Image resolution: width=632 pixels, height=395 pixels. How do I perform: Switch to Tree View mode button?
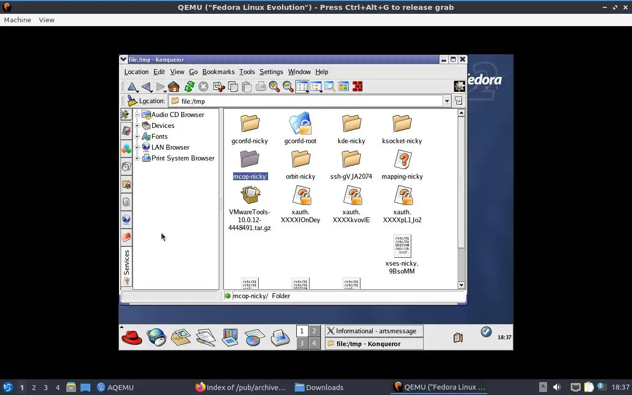click(x=316, y=87)
